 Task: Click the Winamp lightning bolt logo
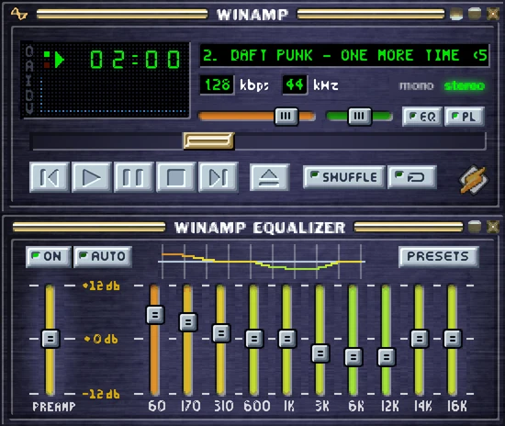coord(474,180)
